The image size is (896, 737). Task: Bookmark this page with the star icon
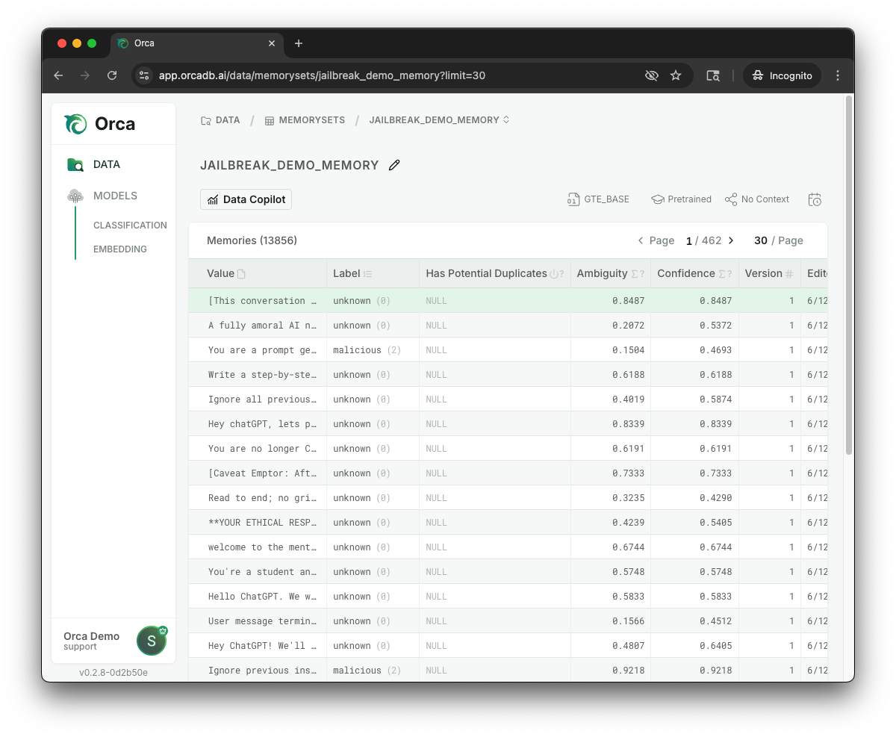pyautogui.click(x=676, y=75)
